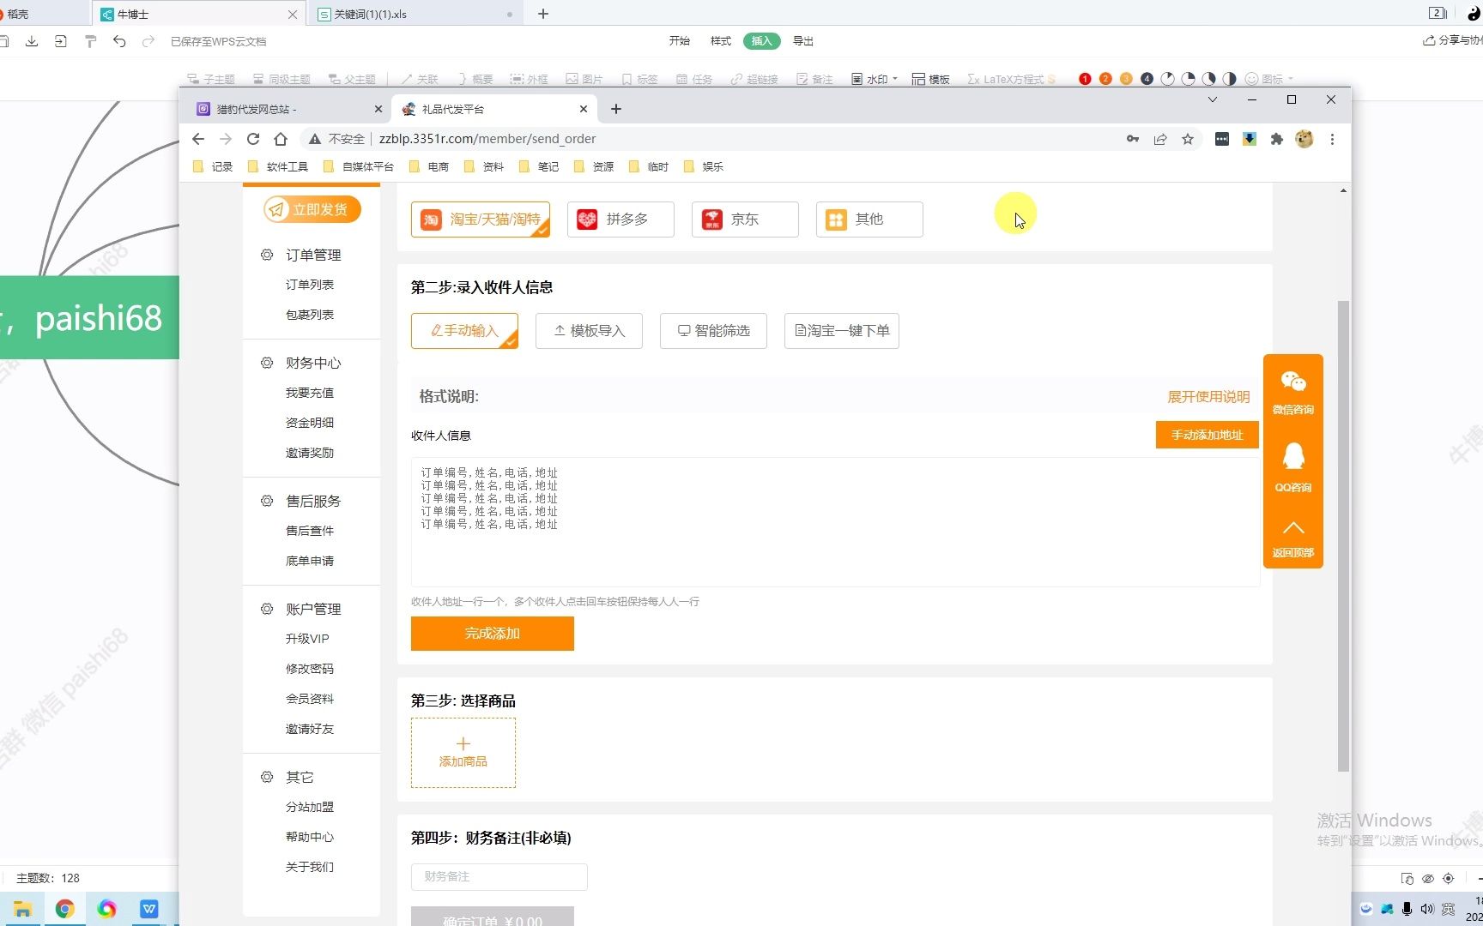Open new Chrome tab with plus
This screenshot has width=1483, height=926.
(616, 109)
